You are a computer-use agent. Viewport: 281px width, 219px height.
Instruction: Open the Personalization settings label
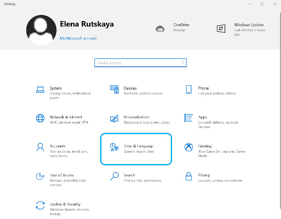[x=137, y=117]
